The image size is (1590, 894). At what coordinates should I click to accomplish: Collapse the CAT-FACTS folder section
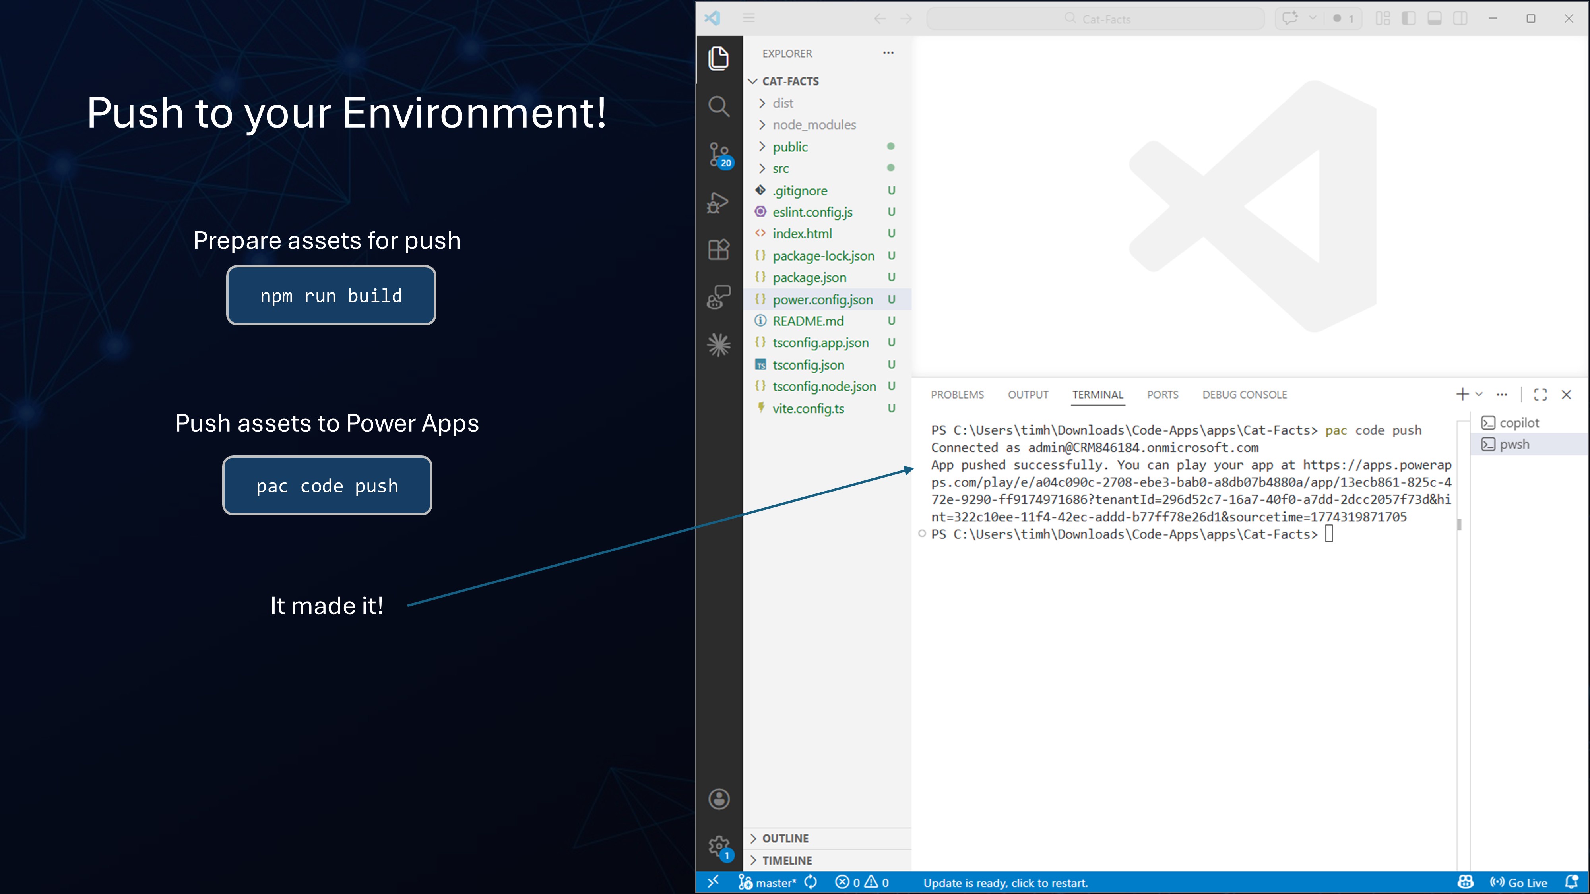tap(827, 81)
